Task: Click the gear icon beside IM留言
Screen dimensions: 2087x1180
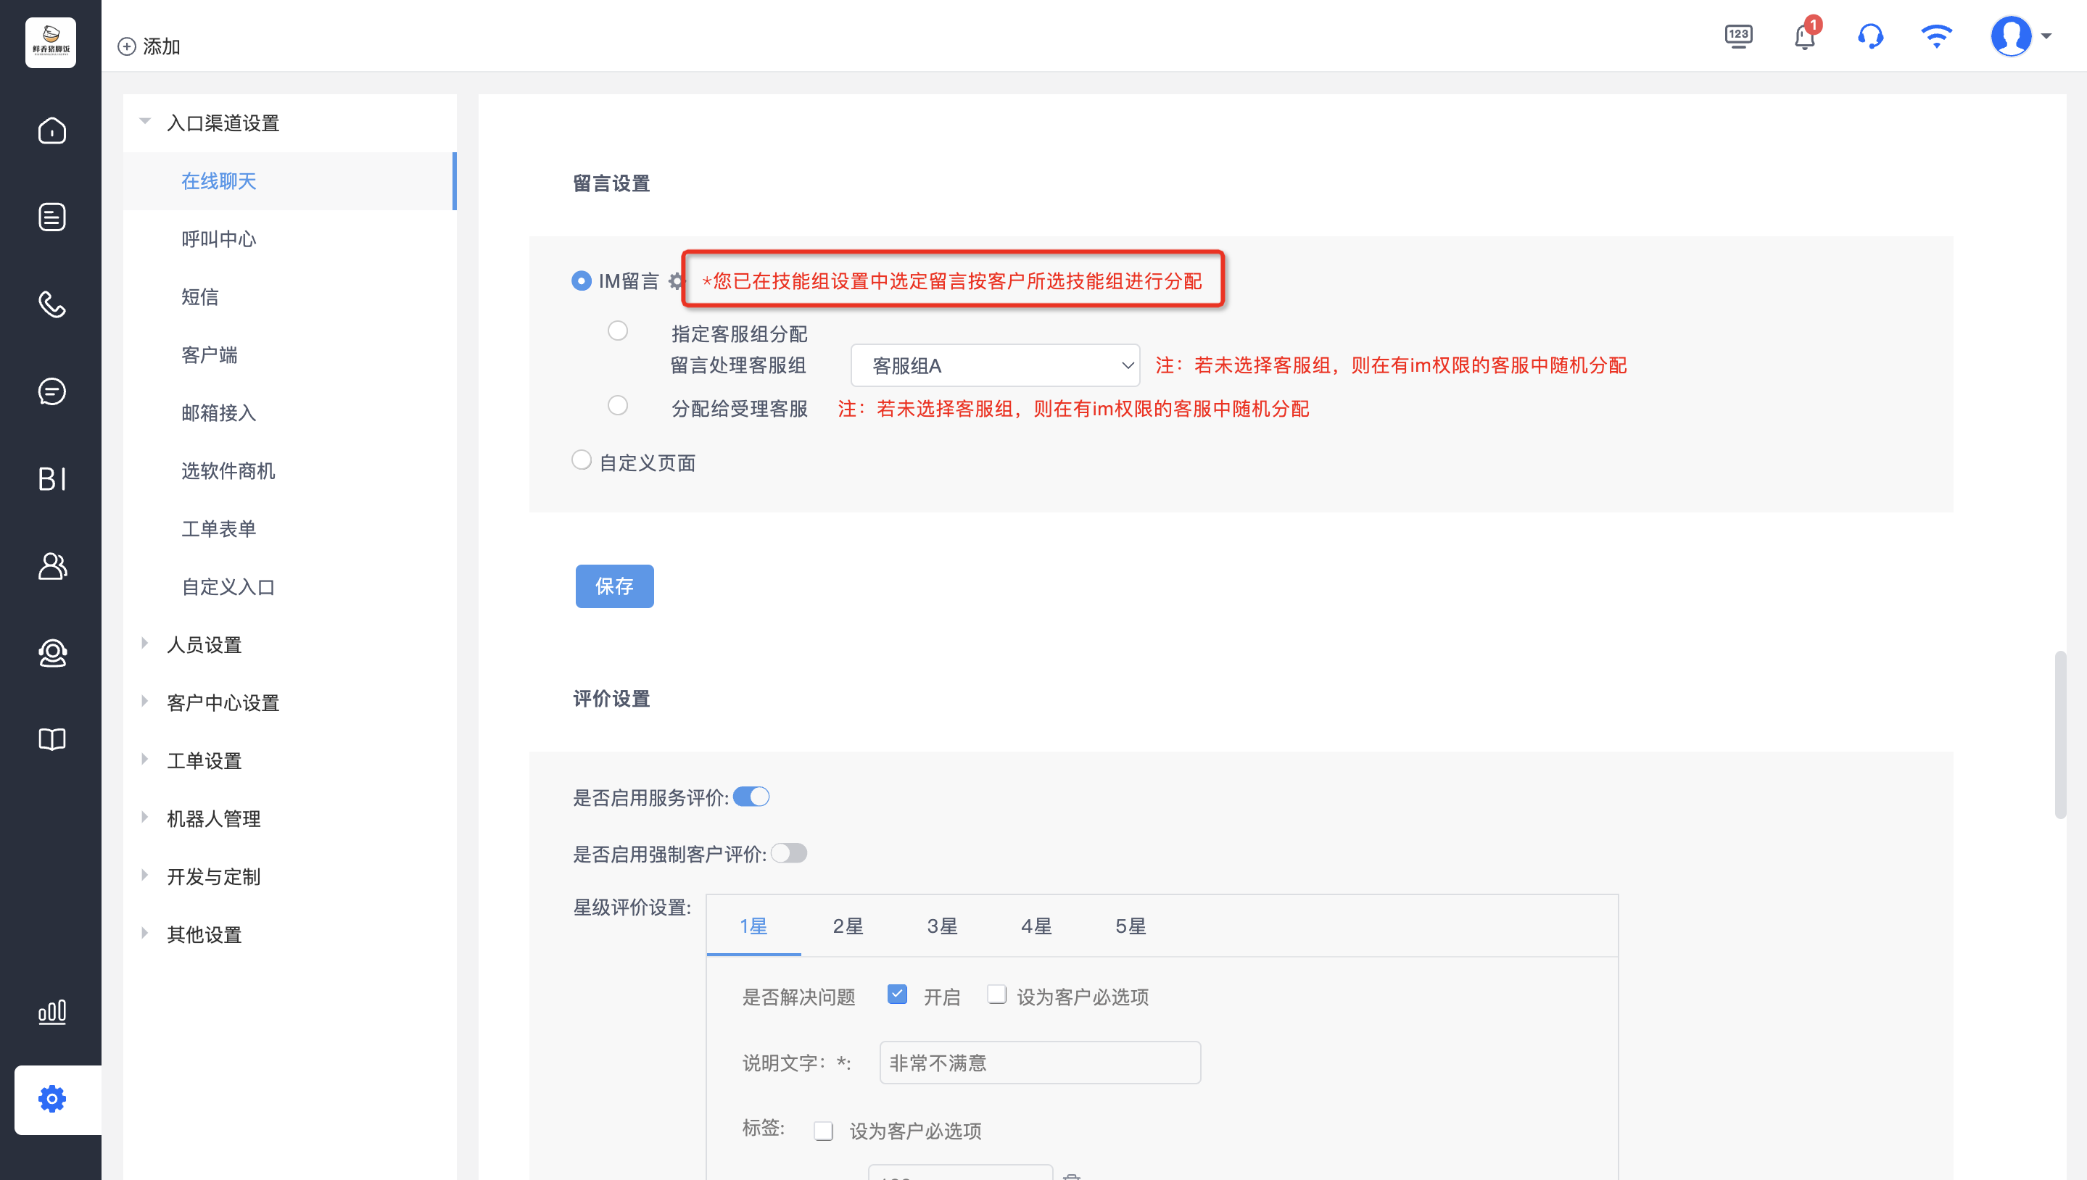Action: [x=675, y=281]
